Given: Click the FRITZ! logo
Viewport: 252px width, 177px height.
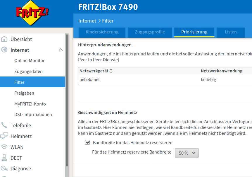Looking at the screenshot, I should coord(32,13).
